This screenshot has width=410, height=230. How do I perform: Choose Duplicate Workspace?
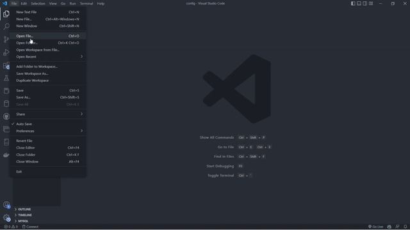tap(48, 80)
